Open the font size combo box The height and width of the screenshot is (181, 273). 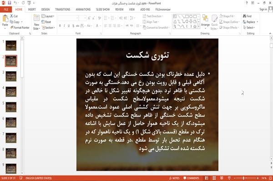tap(82, 18)
